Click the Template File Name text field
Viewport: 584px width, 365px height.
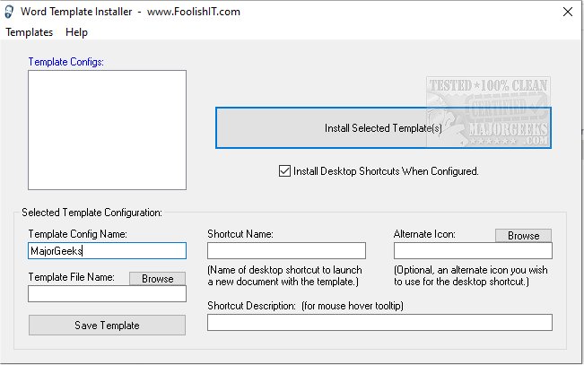point(107,293)
